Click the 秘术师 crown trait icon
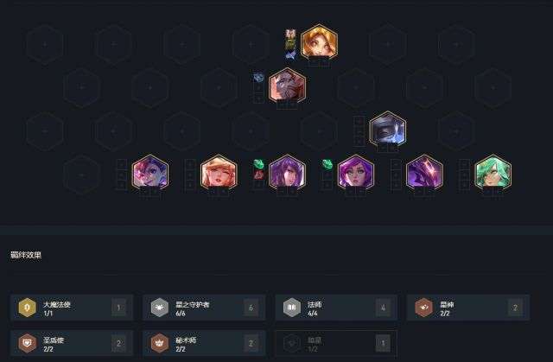This screenshot has width=553, height=362. point(159,343)
